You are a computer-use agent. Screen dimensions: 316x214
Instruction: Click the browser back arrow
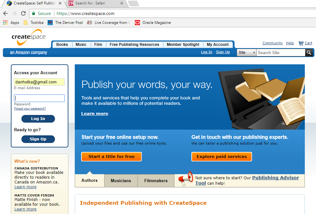click(5, 13)
